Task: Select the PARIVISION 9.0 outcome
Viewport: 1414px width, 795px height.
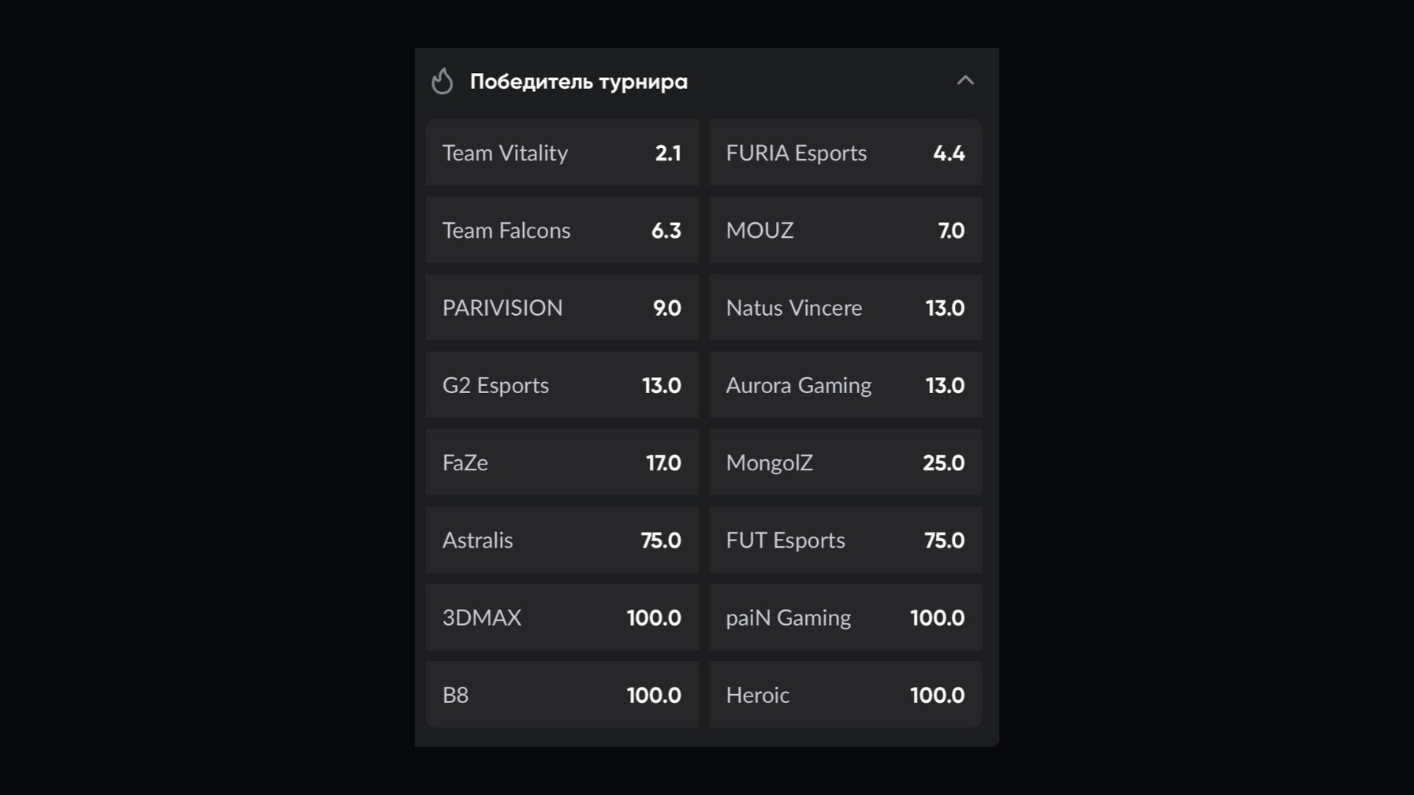Action: [561, 308]
